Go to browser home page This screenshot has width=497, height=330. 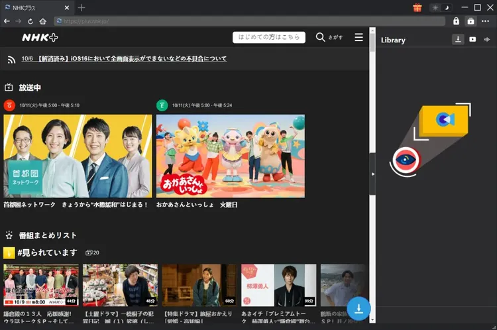pyautogui.click(x=42, y=21)
